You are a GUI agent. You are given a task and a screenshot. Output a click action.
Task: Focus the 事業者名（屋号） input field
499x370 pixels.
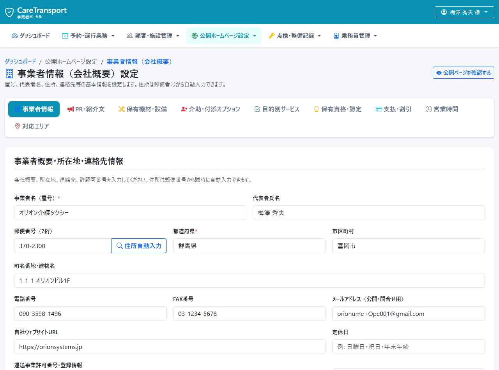[130, 213]
